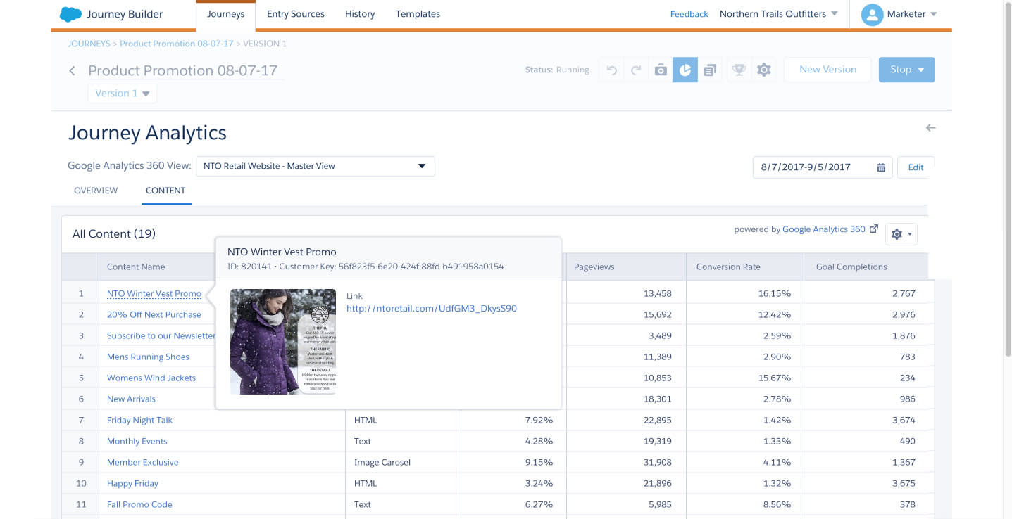Expand the Version 1 dropdown
Viewport: 1012px width, 519px height.
click(123, 93)
